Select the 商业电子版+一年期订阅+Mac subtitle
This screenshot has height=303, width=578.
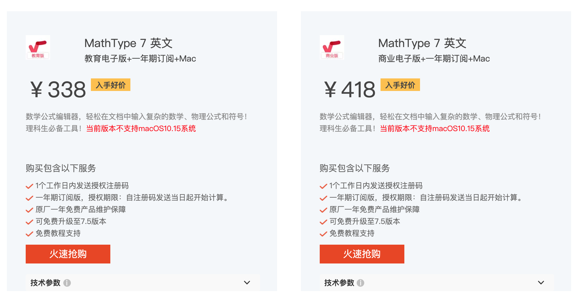point(434,59)
